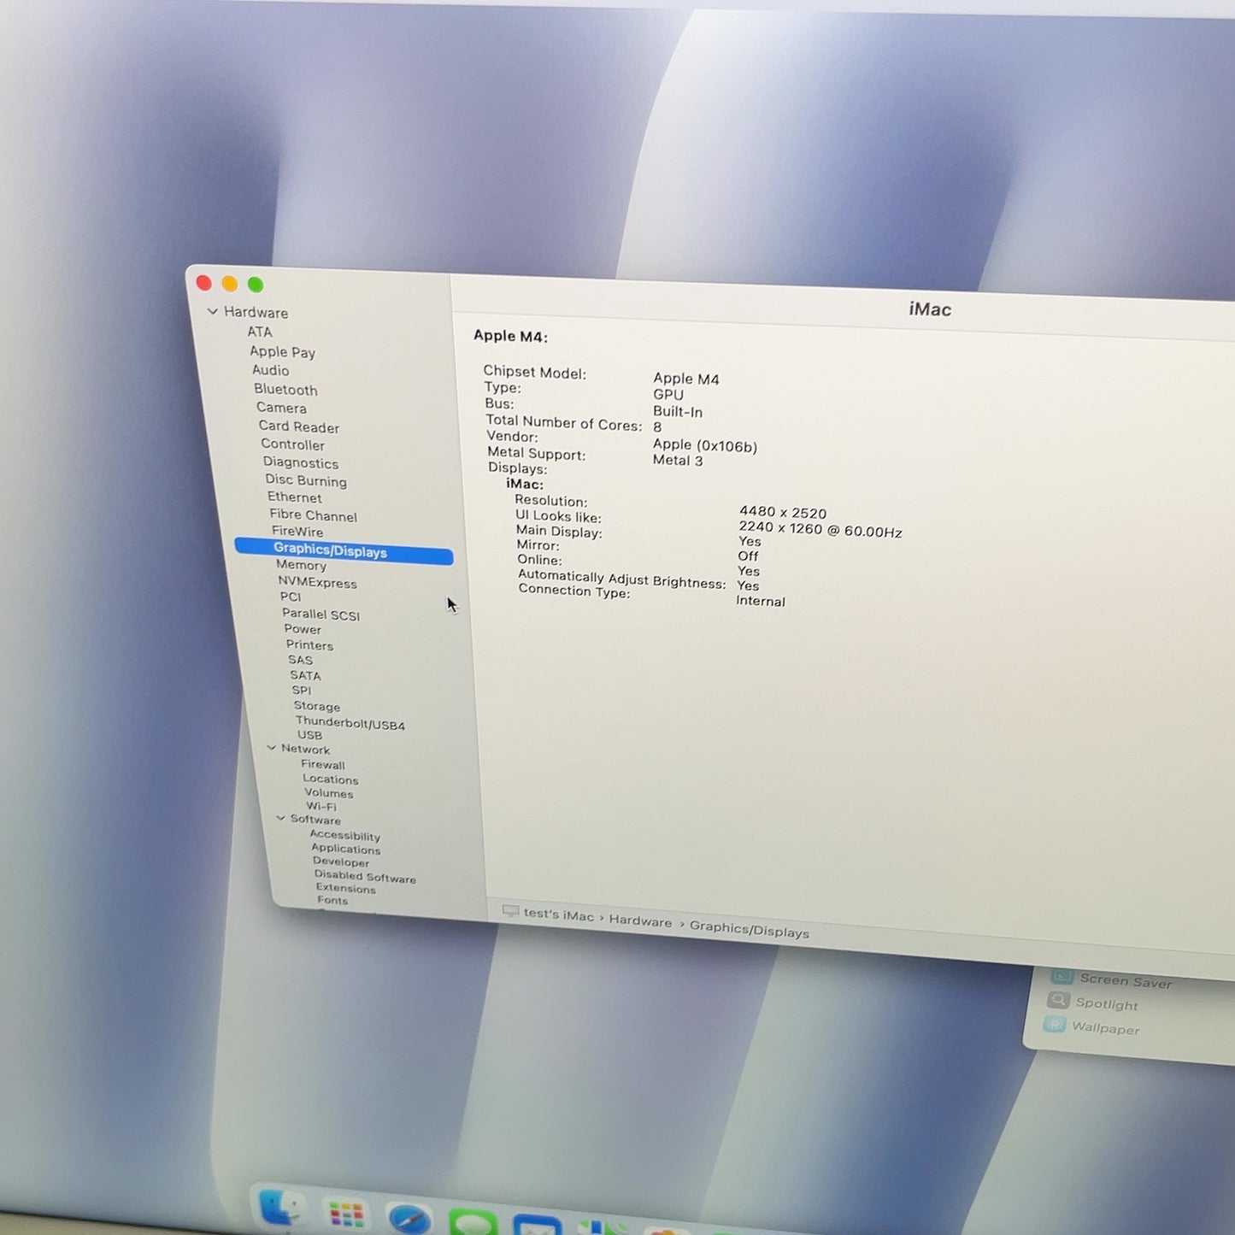Image resolution: width=1235 pixels, height=1235 pixels.
Task: Select Thunderbolt/USB4 in the sidebar
Action: (350, 723)
